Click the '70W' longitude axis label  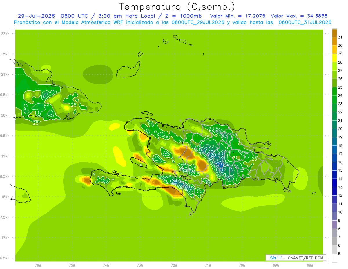click(242, 265)
